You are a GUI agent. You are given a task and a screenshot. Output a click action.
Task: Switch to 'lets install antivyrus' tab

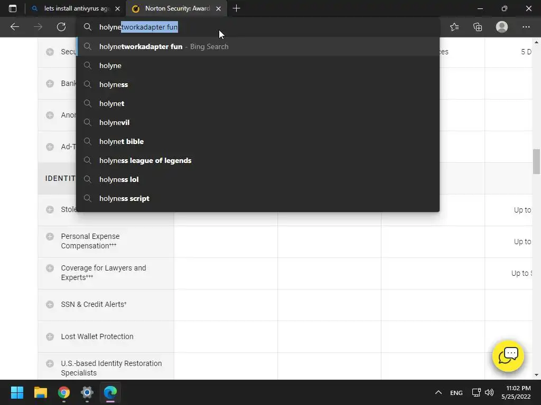[76, 8]
